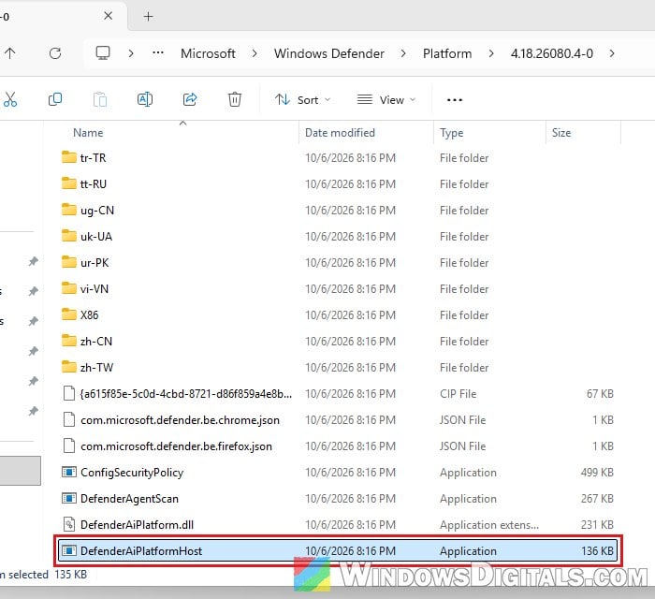Click the This PC monitor icon

click(x=103, y=53)
